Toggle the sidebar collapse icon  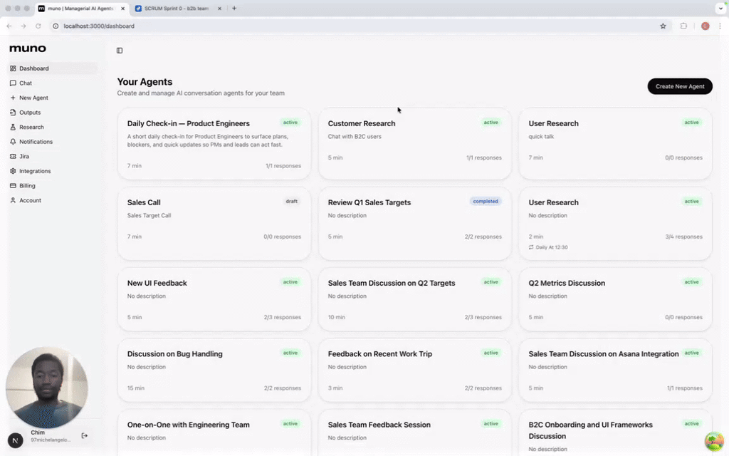pos(120,51)
